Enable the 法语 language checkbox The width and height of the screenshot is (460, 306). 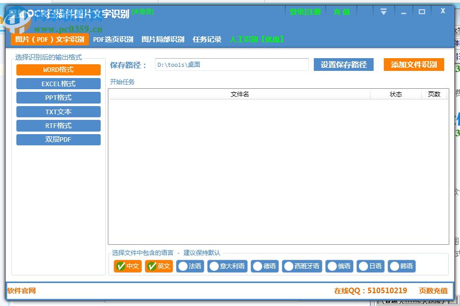(190, 266)
